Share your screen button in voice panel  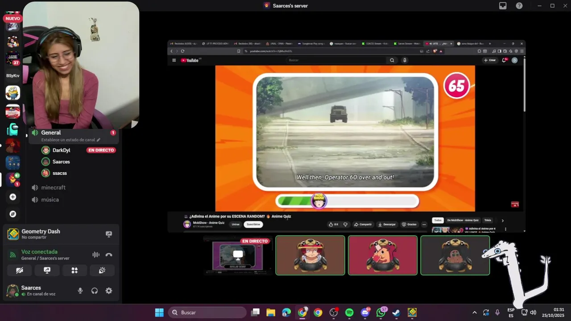(47, 270)
